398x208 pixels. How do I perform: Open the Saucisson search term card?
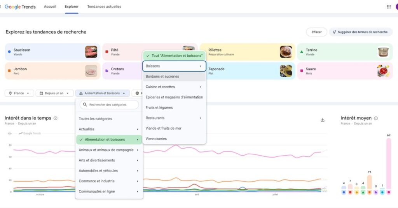click(x=52, y=52)
